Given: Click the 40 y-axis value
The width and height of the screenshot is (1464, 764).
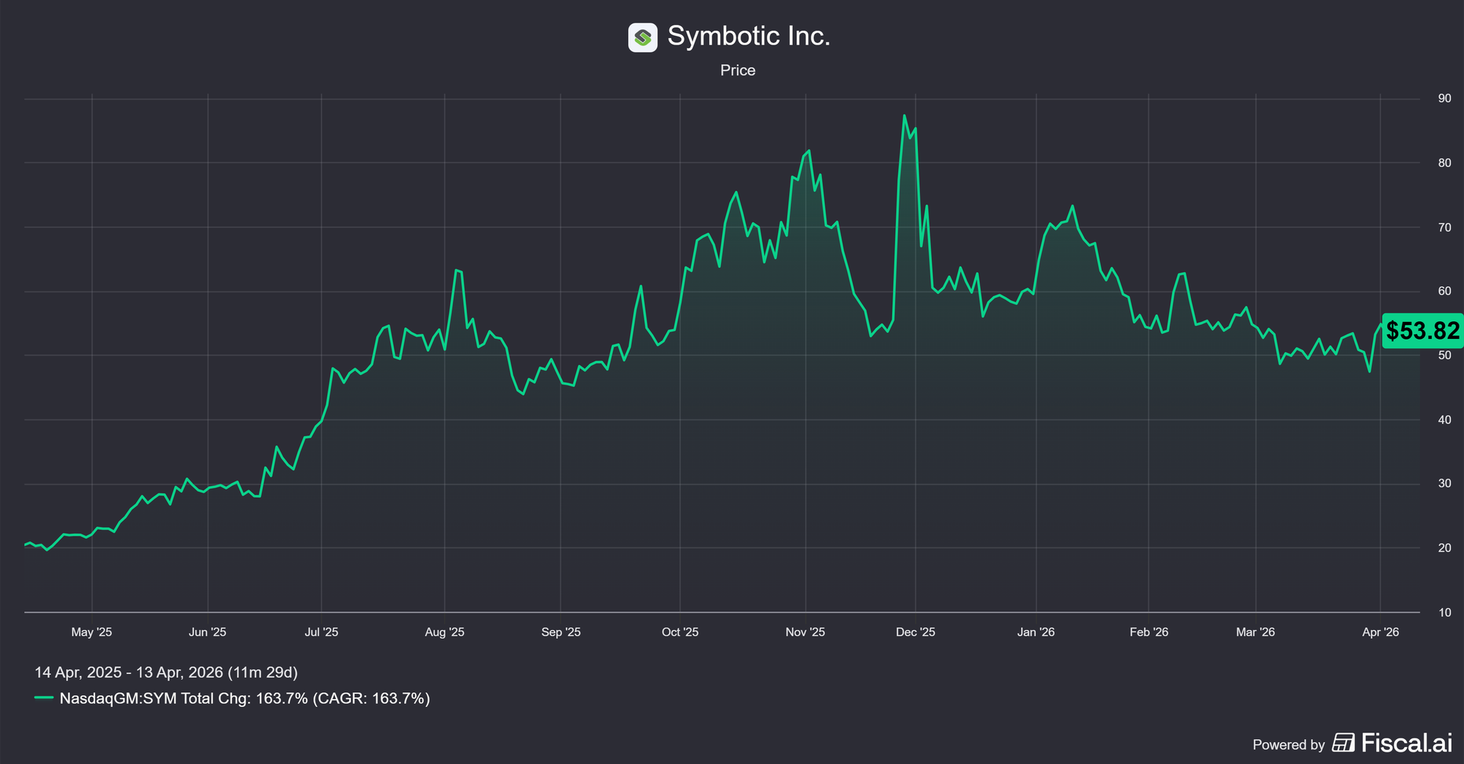Looking at the screenshot, I should tap(1444, 420).
